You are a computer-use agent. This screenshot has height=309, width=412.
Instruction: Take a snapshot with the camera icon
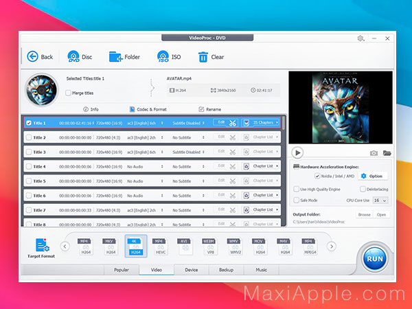pyautogui.click(x=374, y=153)
